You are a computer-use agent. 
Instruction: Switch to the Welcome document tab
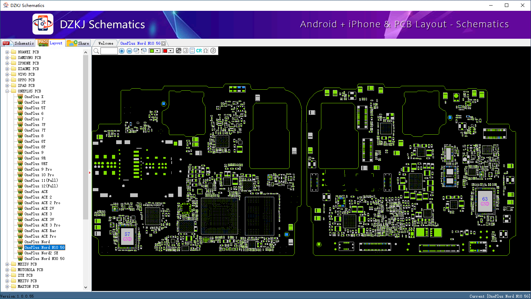coord(106,43)
